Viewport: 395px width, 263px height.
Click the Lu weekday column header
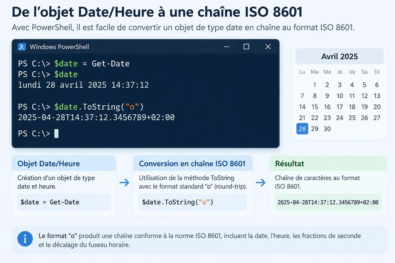pyautogui.click(x=302, y=72)
